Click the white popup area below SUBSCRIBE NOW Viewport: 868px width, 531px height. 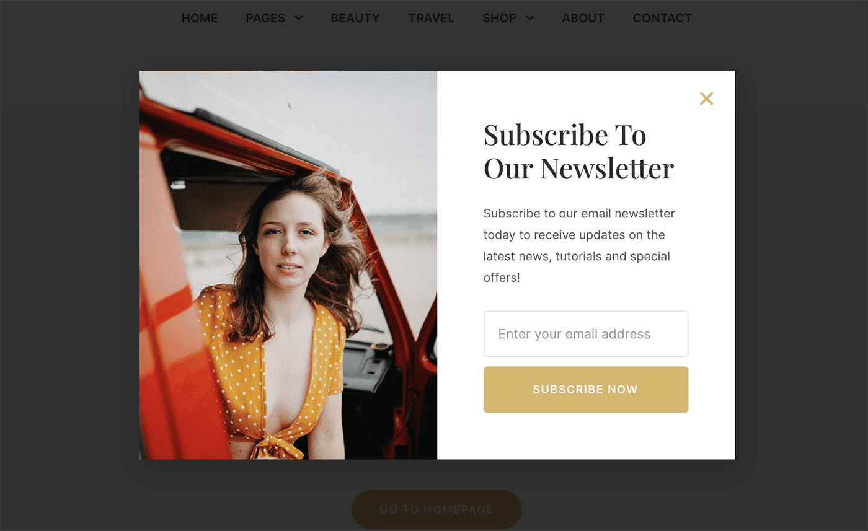[586, 436]
